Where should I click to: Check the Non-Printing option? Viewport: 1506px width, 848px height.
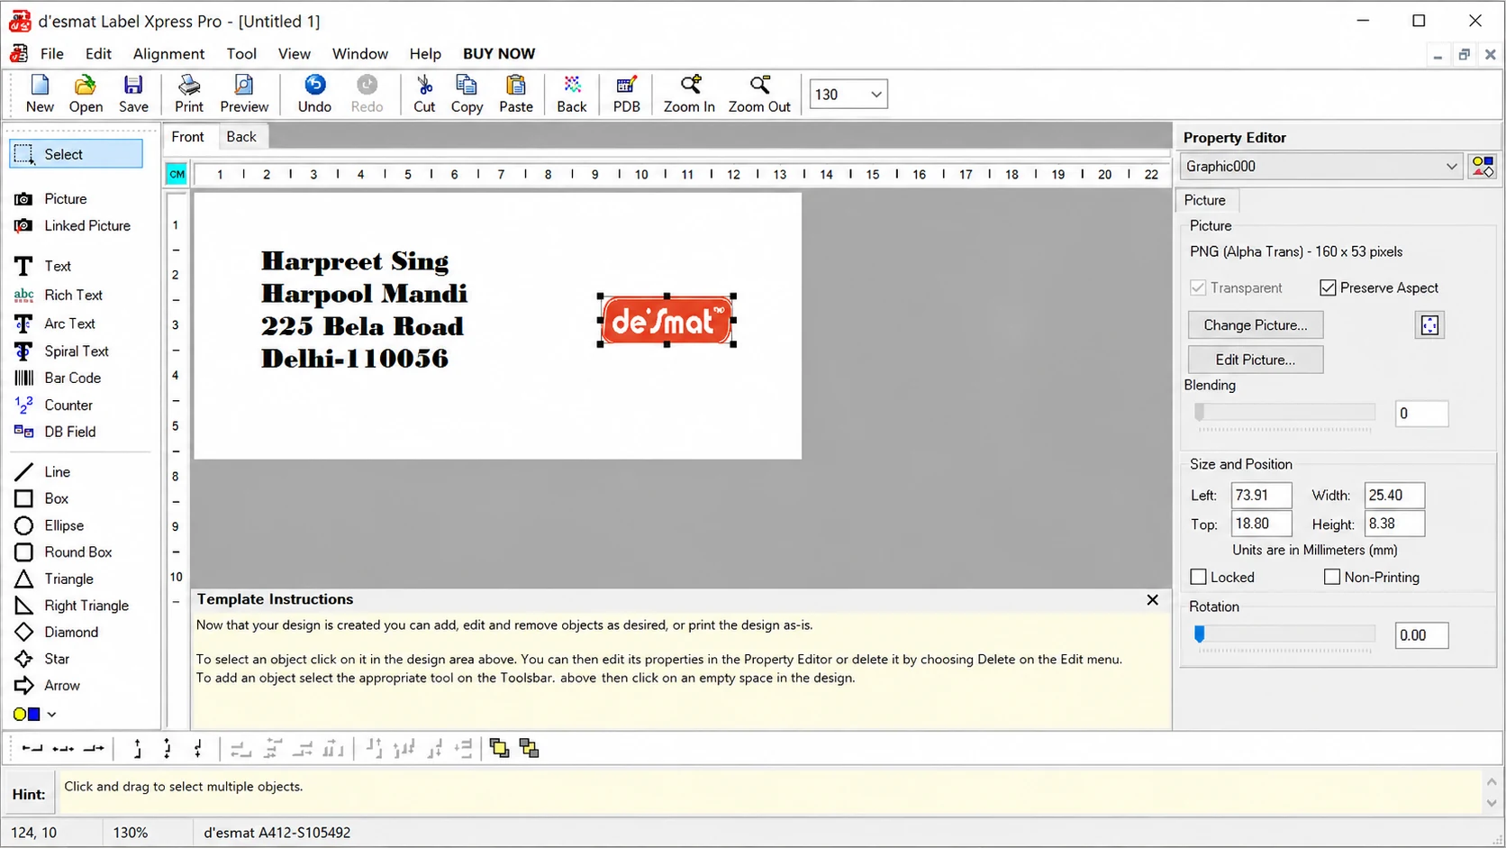click(1332, 577)
